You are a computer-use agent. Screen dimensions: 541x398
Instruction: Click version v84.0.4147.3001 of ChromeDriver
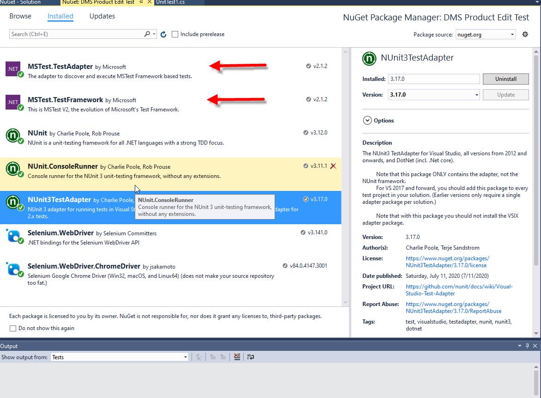(308, 266)
